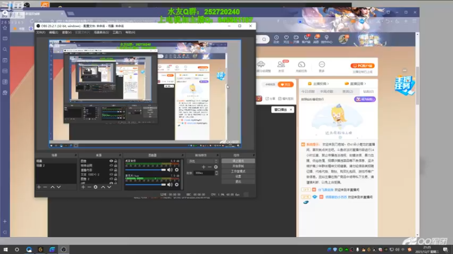The image size is (453, 254).
Task: Click the user avatar in page header
Action: coord(343,39)
